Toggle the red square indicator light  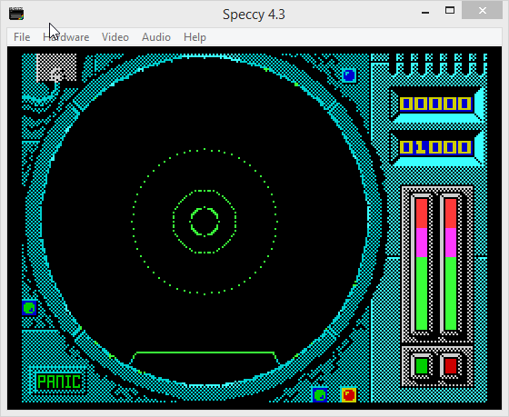(x=451, y=366)
